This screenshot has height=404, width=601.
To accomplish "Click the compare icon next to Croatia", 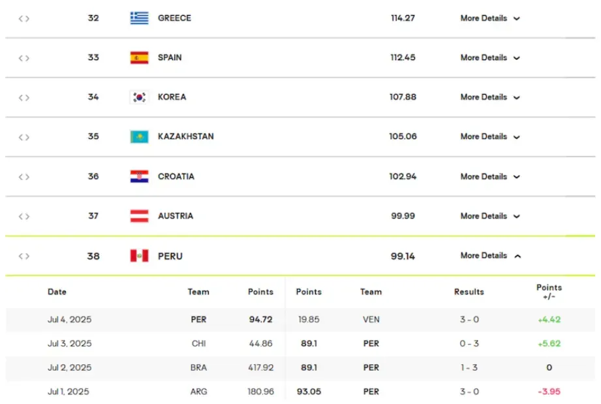I will pos(23,176).
